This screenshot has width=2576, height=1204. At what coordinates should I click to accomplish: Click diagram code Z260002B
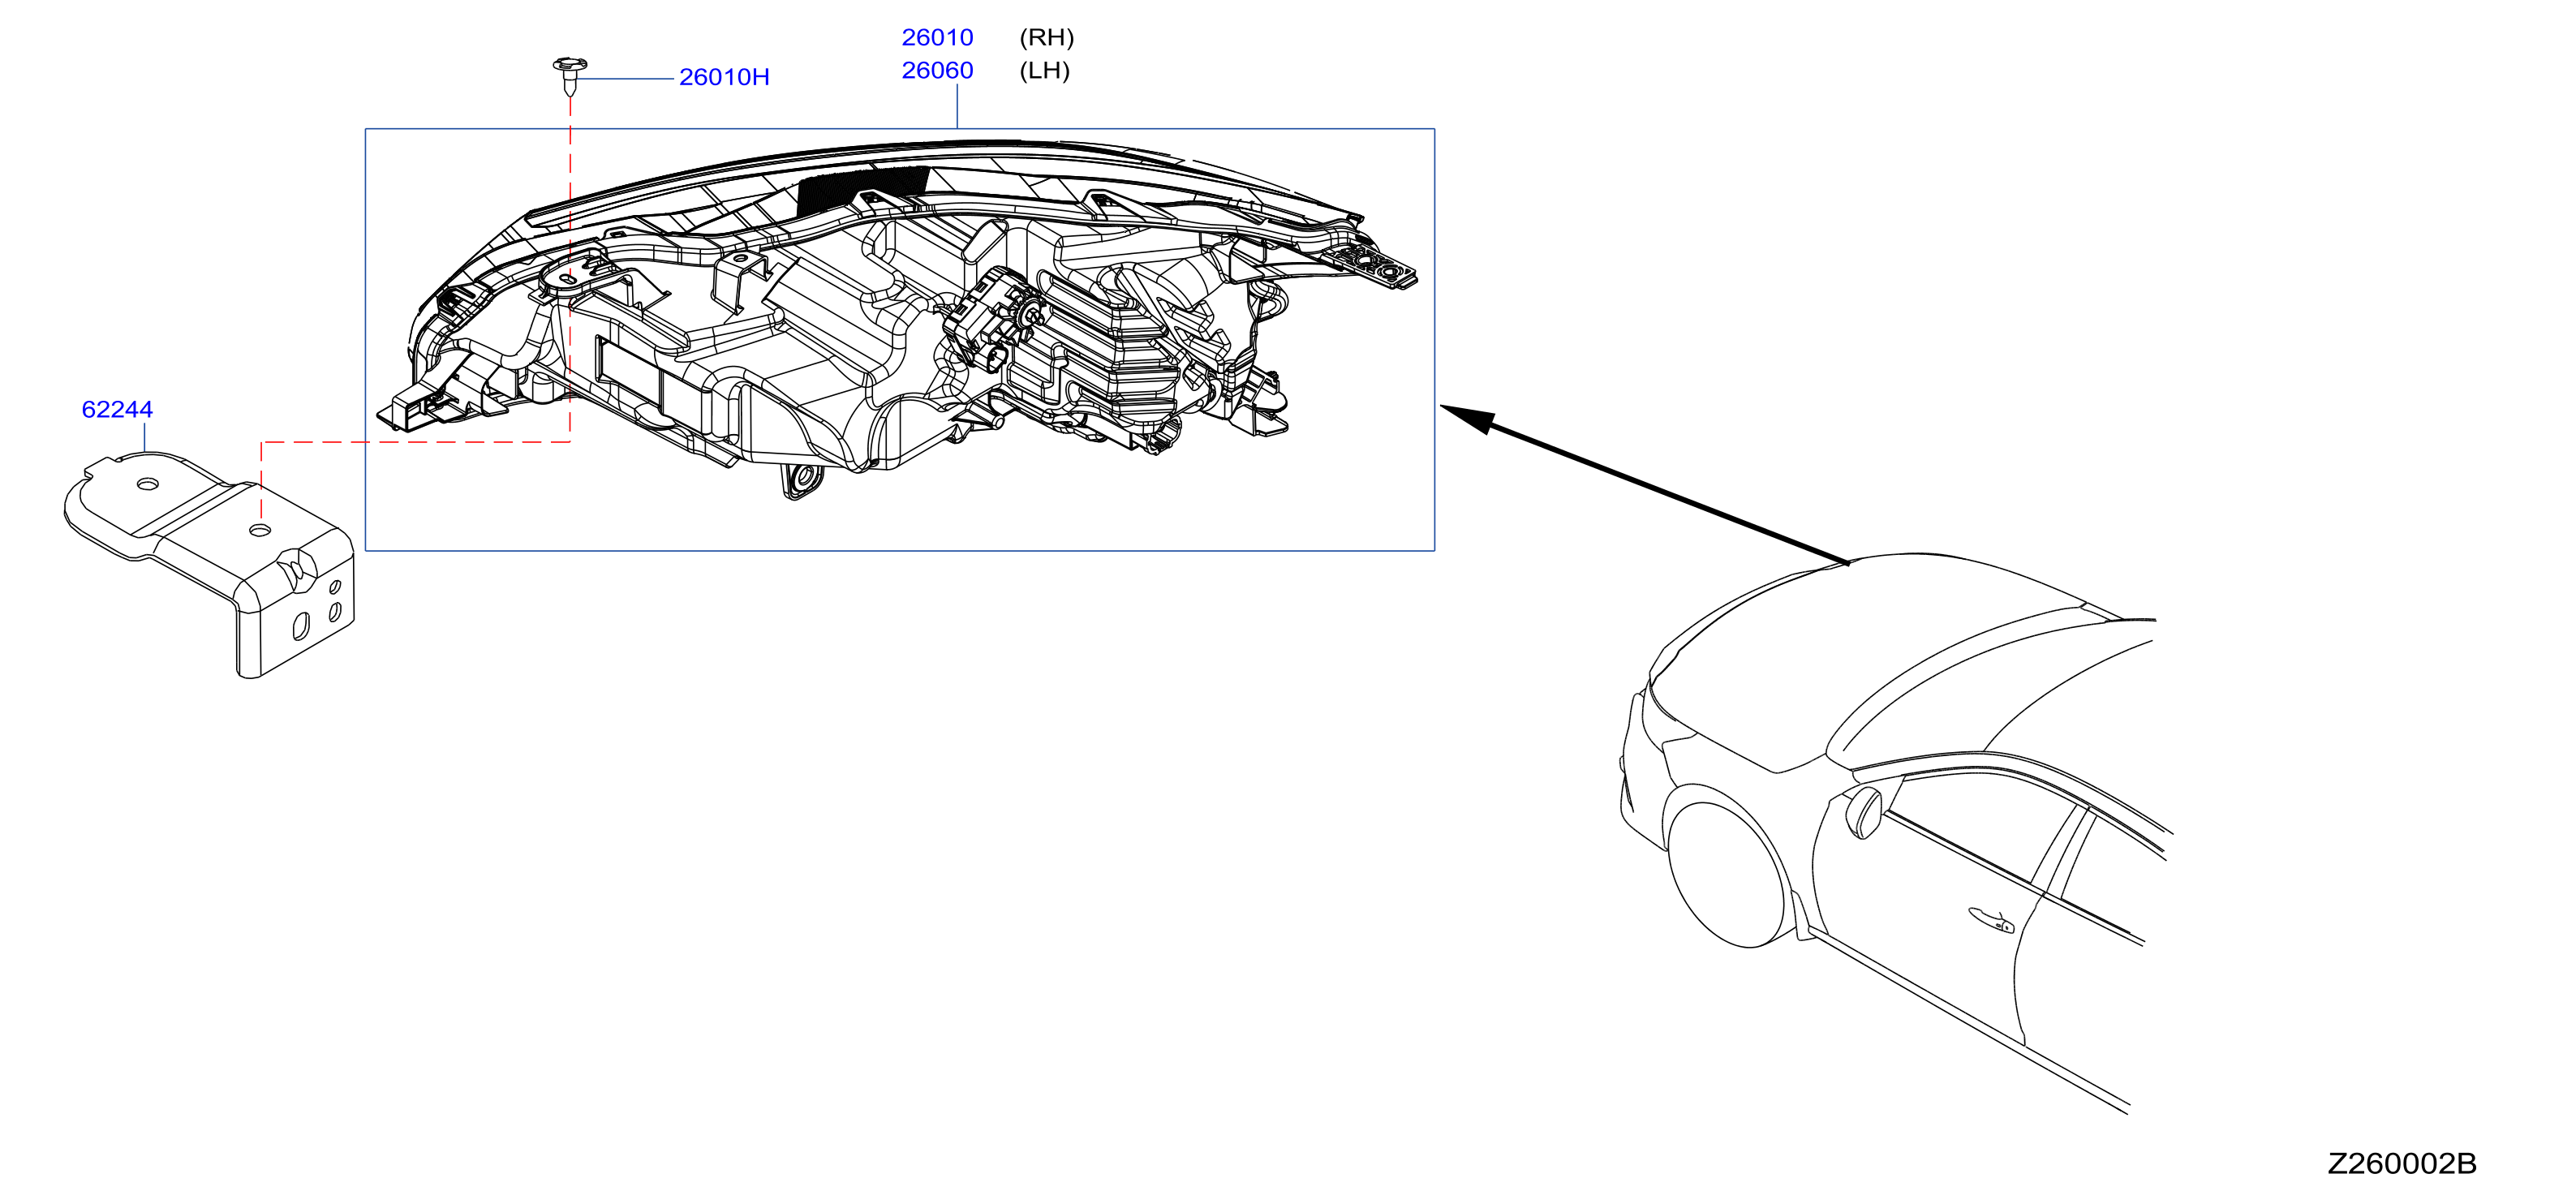pos(2402,1163)
